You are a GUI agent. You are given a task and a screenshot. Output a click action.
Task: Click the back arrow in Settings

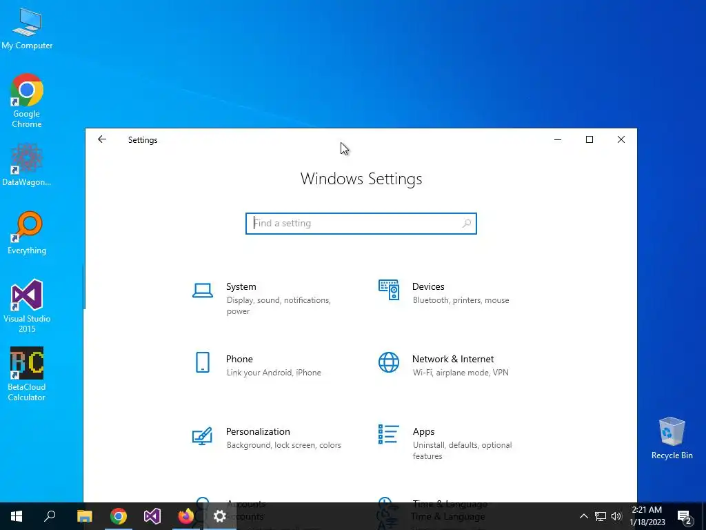tap(102, 139)
